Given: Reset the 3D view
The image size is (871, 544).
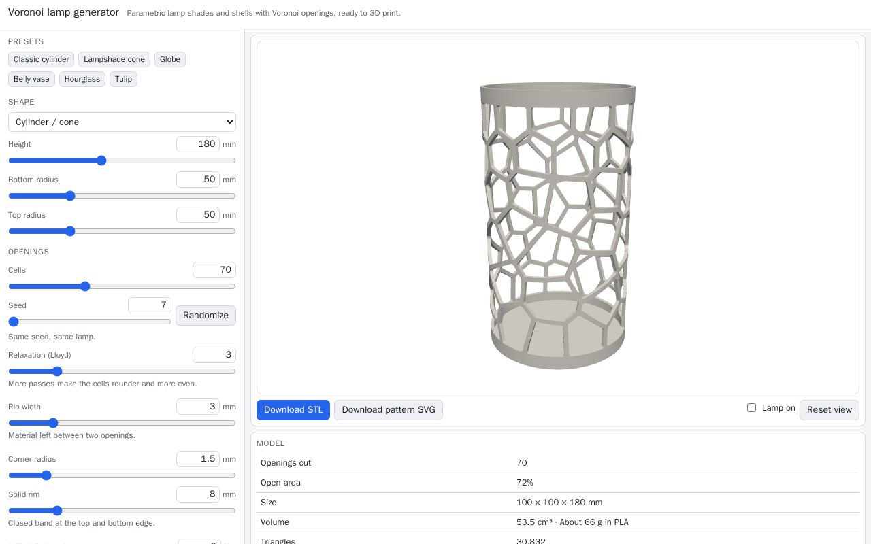Looking at the screenshot, I should [x=829, y=410].
